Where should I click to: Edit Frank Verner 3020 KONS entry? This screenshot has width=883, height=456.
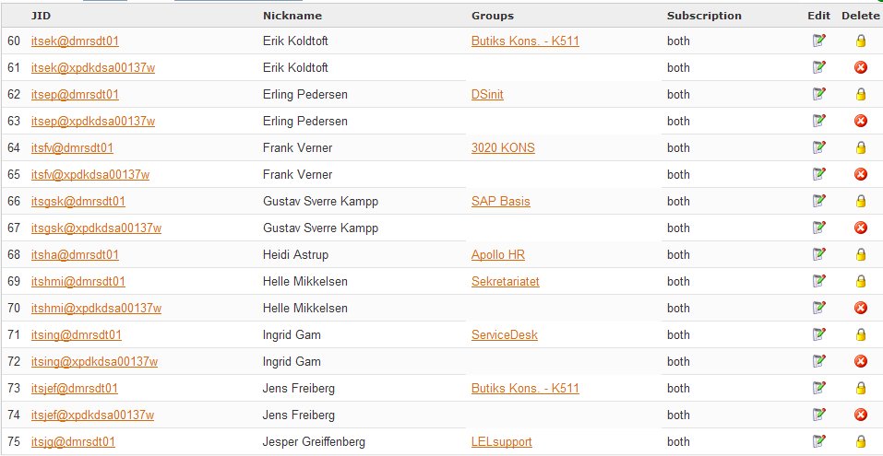[818, 147]
